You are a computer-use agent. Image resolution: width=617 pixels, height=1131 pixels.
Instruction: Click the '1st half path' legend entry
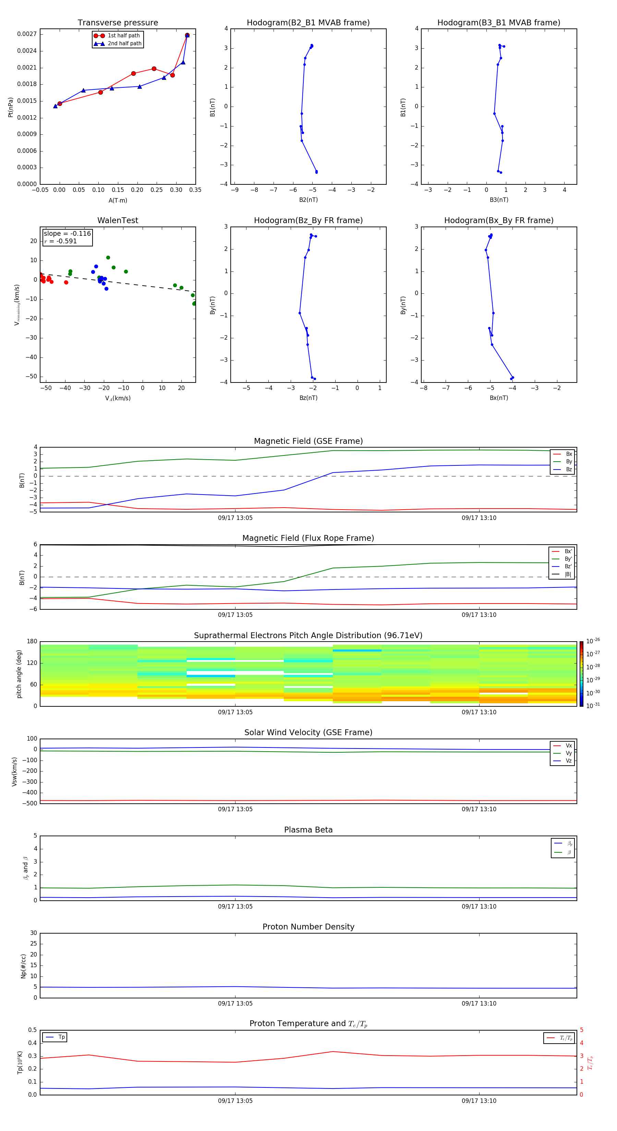click(x=117, y=36)
